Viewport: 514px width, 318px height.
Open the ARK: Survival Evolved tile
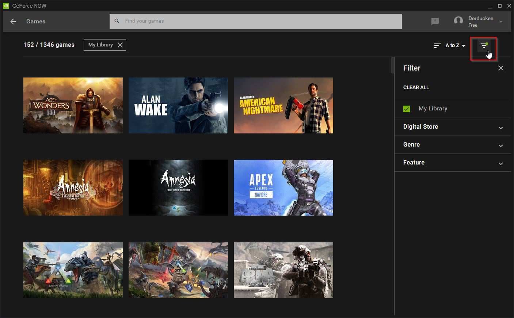point(73,270)
